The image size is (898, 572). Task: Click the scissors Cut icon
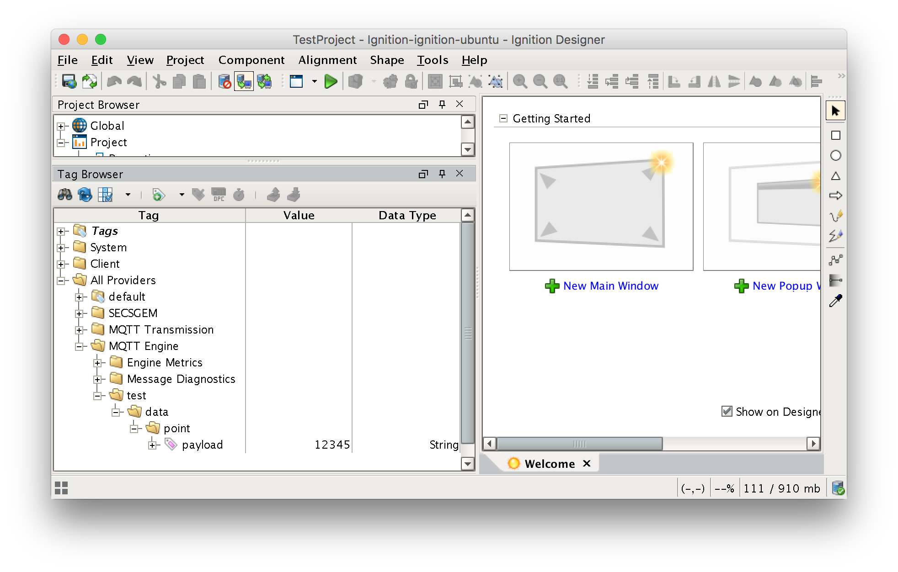pos(159,82)
